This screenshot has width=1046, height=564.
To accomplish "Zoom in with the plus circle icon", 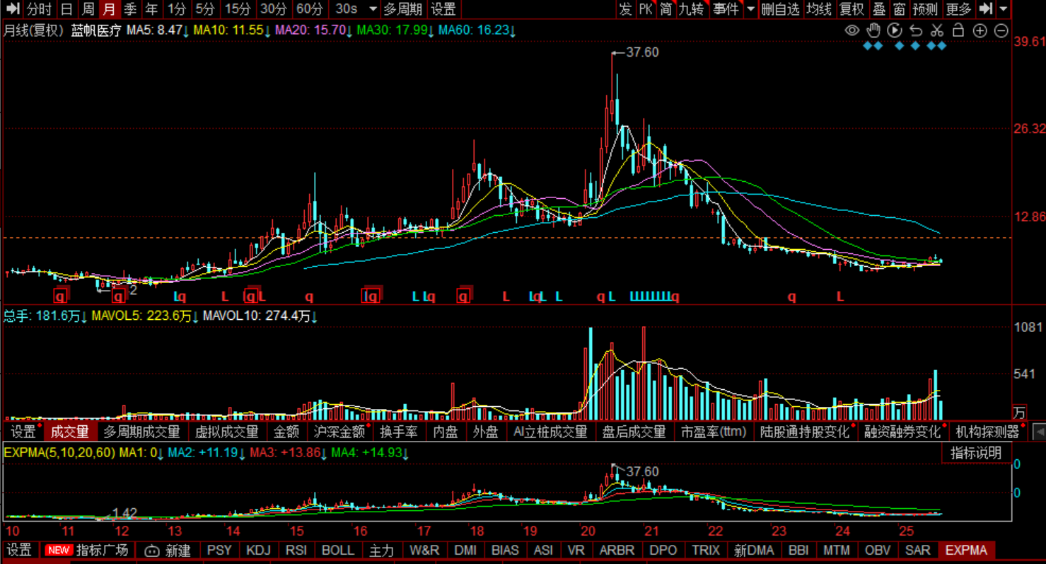I will pos(980,30).
